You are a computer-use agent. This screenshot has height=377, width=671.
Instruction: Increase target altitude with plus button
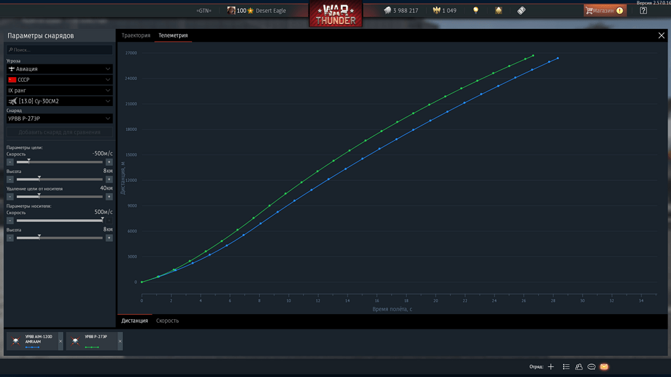tap(109, 179)
